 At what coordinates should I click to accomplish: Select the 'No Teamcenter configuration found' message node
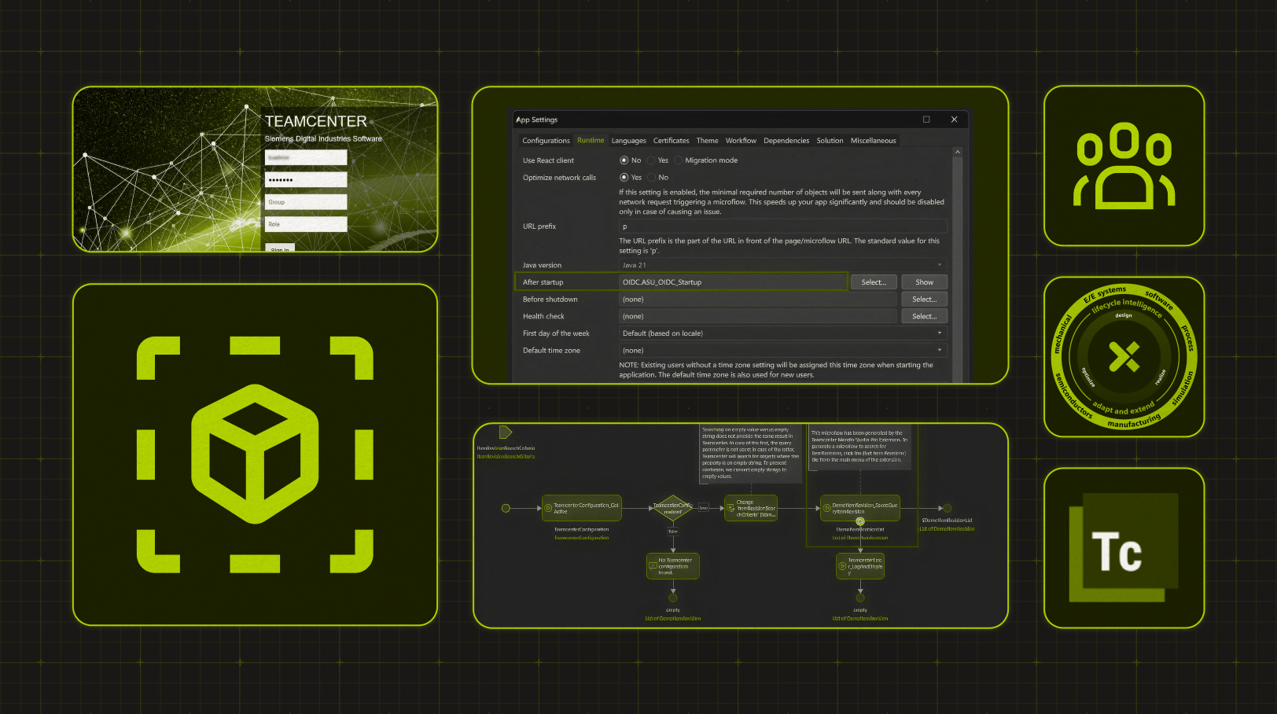tap(673, 566)
